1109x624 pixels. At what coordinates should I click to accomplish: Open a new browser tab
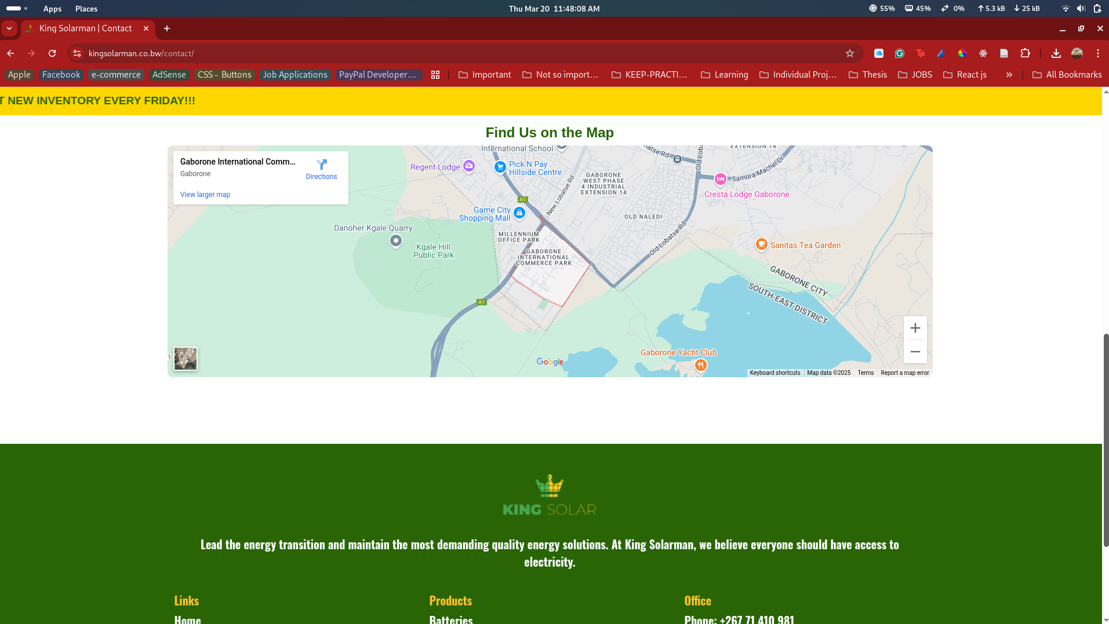coord(167,28)
